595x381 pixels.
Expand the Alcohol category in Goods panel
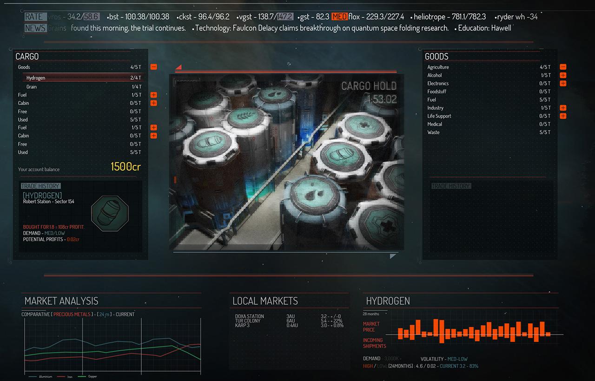tap(562, 75)
